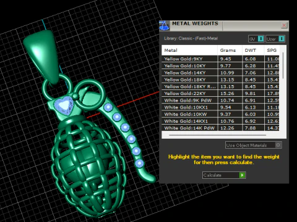Select the White Gold:14KX1 row

pyautogui.click(x=220, y=121)
